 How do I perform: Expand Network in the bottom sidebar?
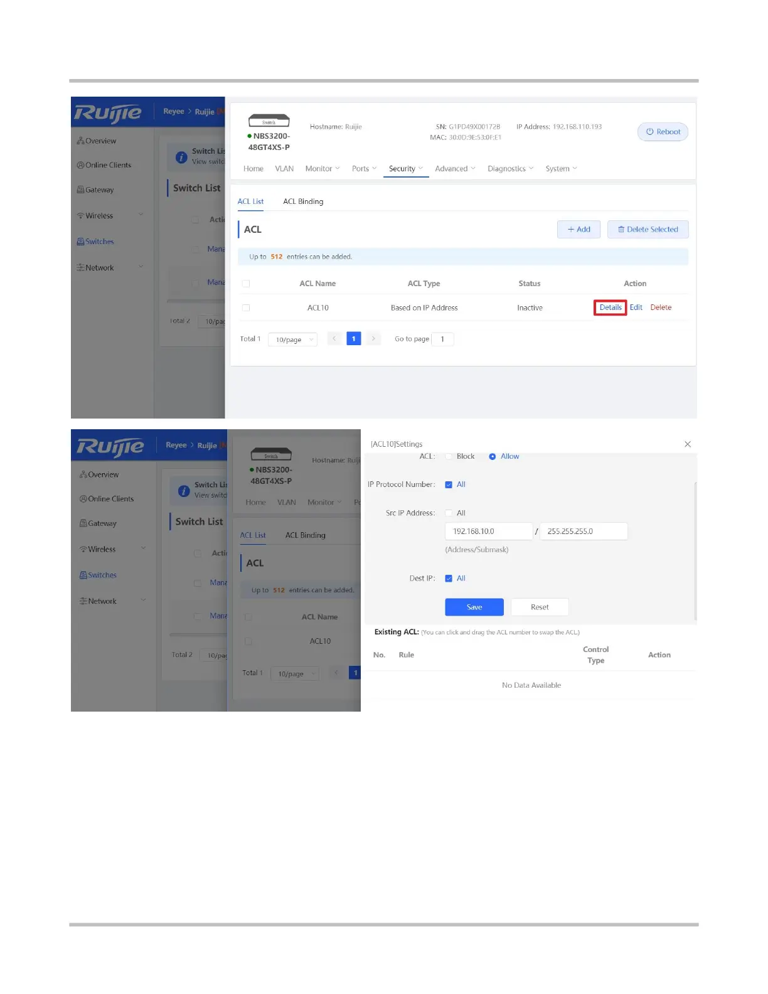[113, 601]
